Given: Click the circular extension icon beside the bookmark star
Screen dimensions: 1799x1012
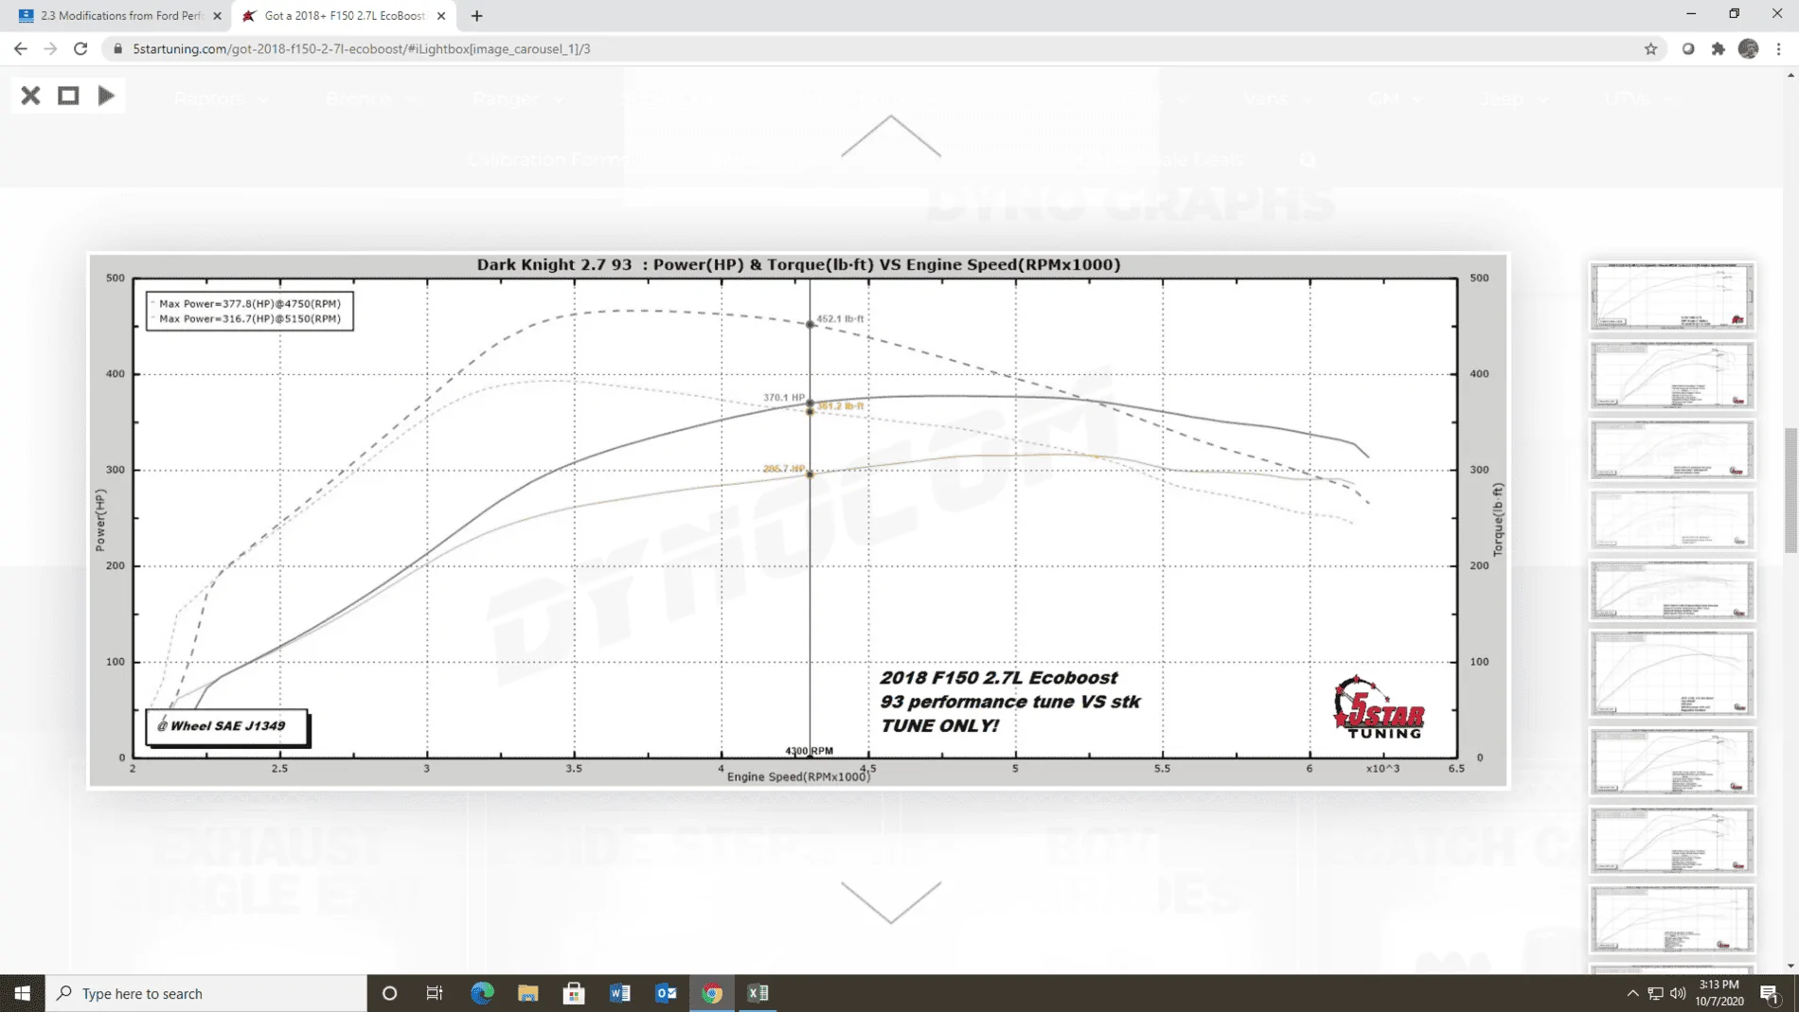Looking at the screenshot, I should pos(1687,48).
